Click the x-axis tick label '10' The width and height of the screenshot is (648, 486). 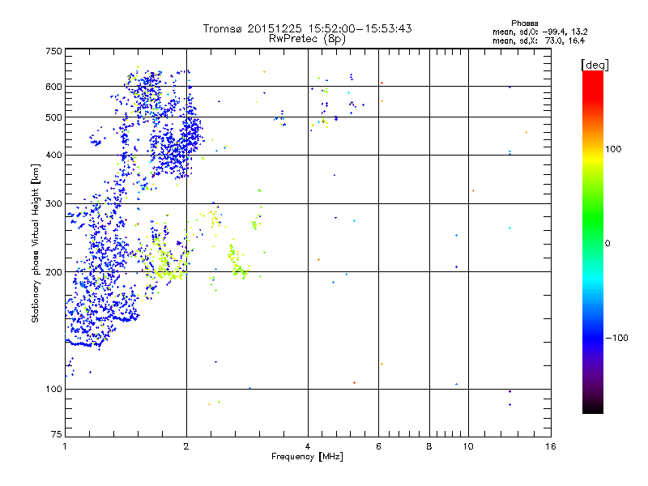[468, 446]
